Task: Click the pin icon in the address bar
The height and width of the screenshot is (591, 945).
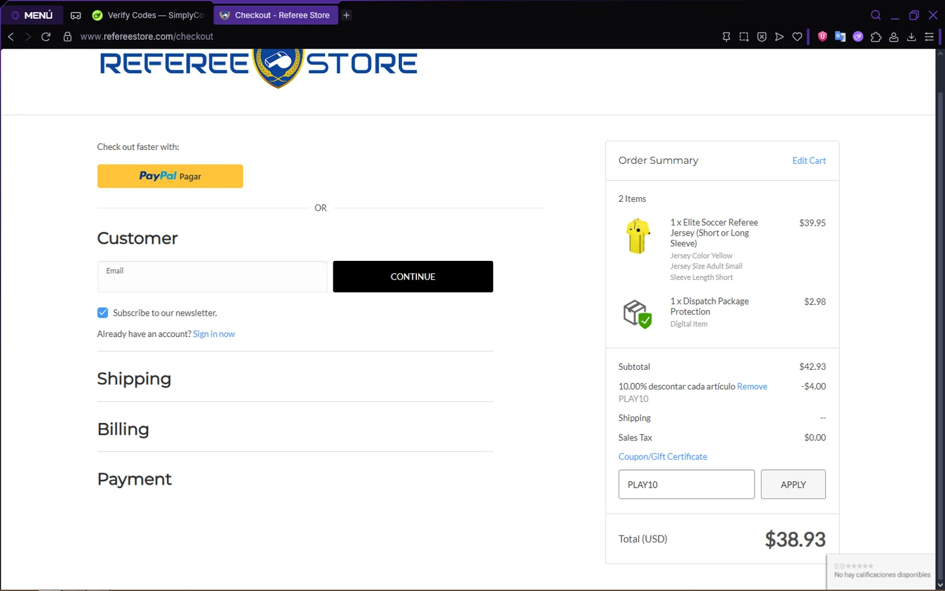Action: (726, 37)
